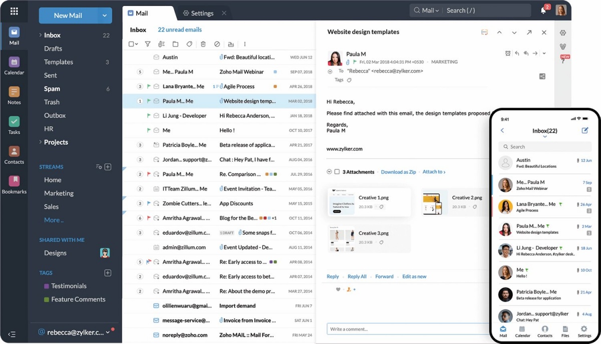Switch to the Mail tab
This screenshot has width=601, height=344.
tap(138, 13)
